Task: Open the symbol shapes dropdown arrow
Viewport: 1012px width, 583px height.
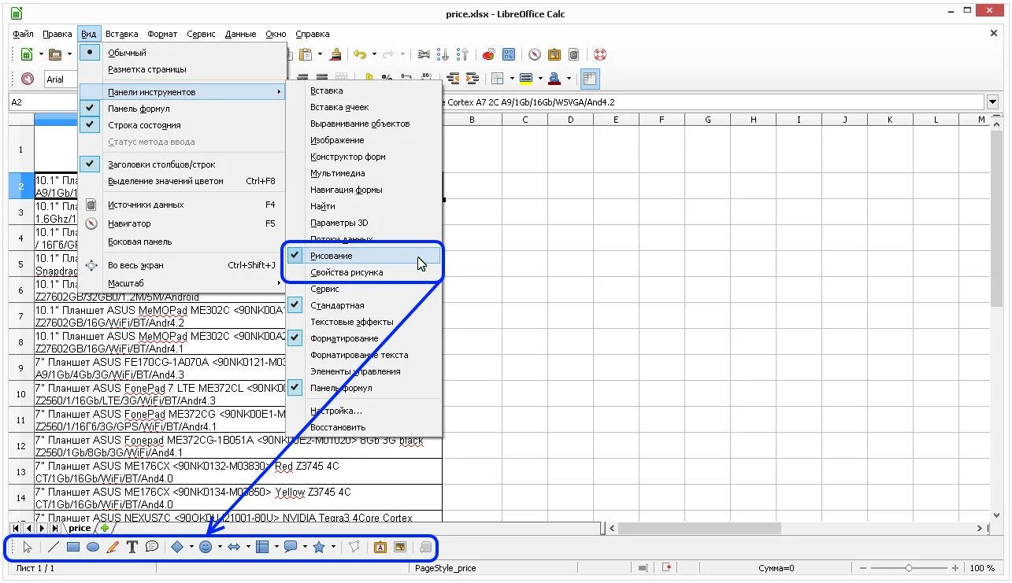Action: pos(220,547)
